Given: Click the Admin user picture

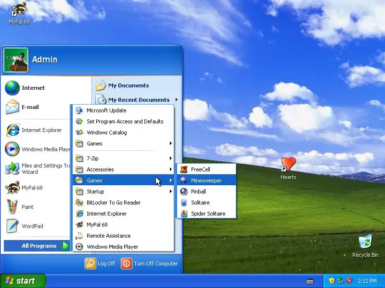Looking at the screenshot, I should [16, 60].
